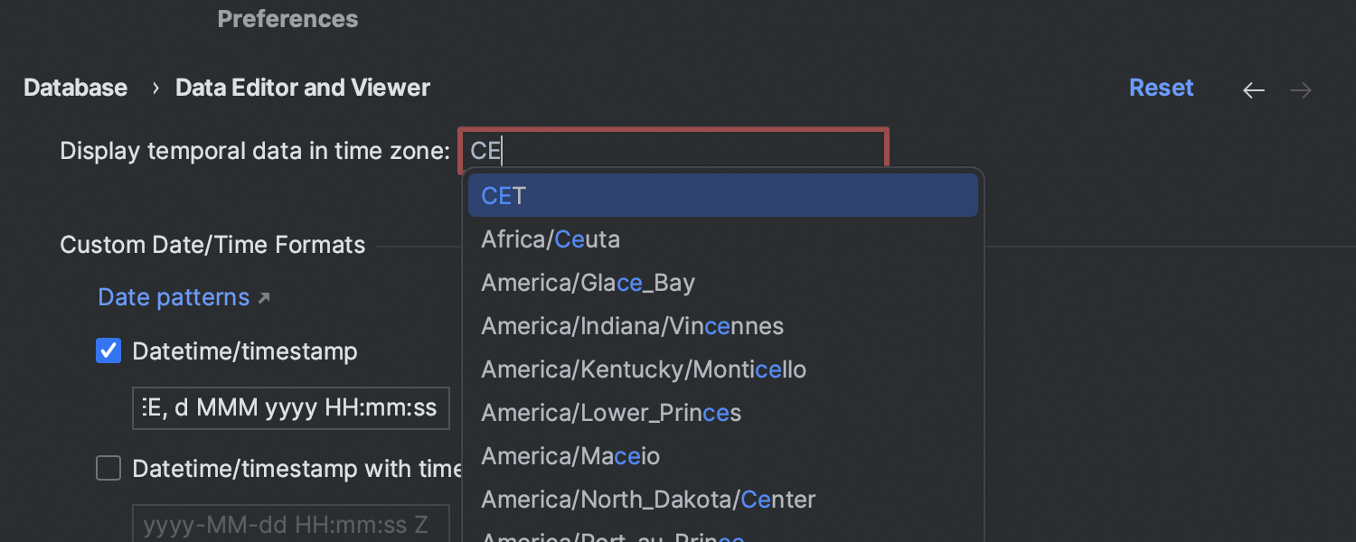The width and height of the screenshot is (1356, 542).
Task: Uncheck the Datetime/timestamp checkbox
Action: click(x=108, y=351)
